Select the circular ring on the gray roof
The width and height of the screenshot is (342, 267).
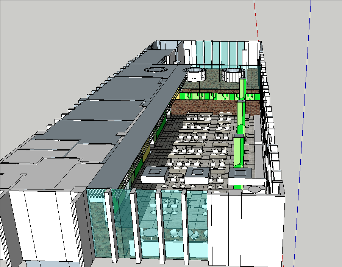point(156,70)
